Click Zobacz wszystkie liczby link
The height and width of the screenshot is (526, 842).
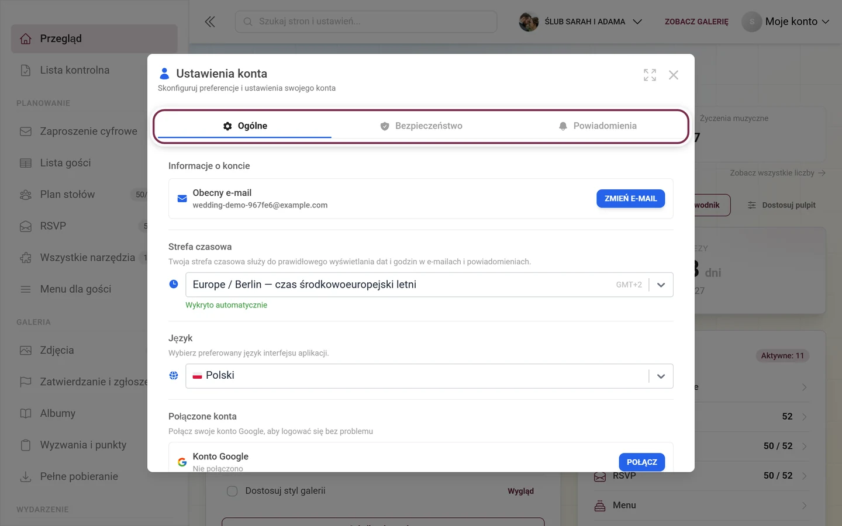click(x=777, y=173)
